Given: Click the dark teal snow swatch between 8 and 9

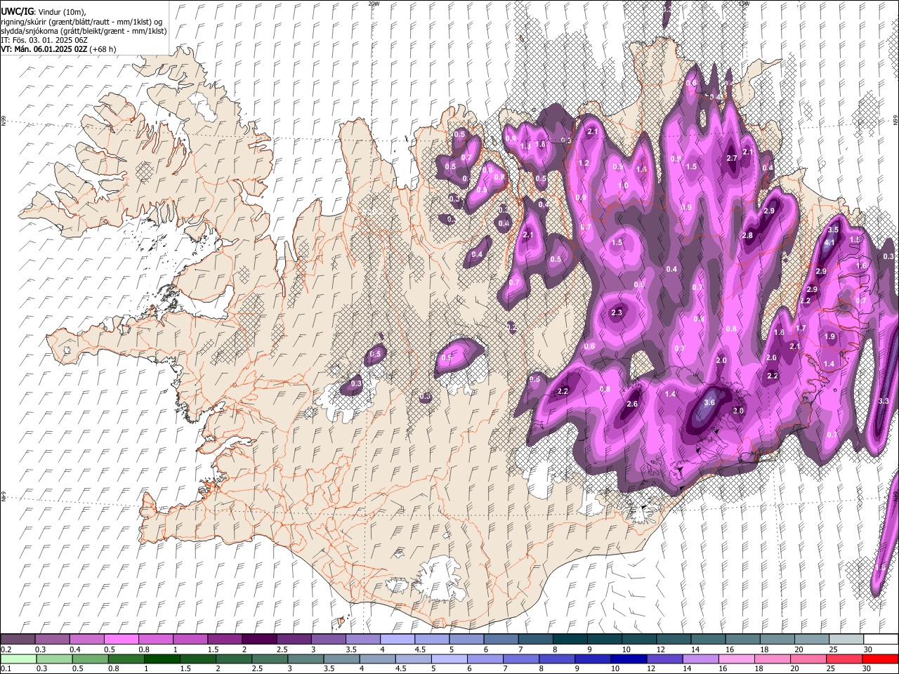Looking at the screenshot, I should point(570,639).
